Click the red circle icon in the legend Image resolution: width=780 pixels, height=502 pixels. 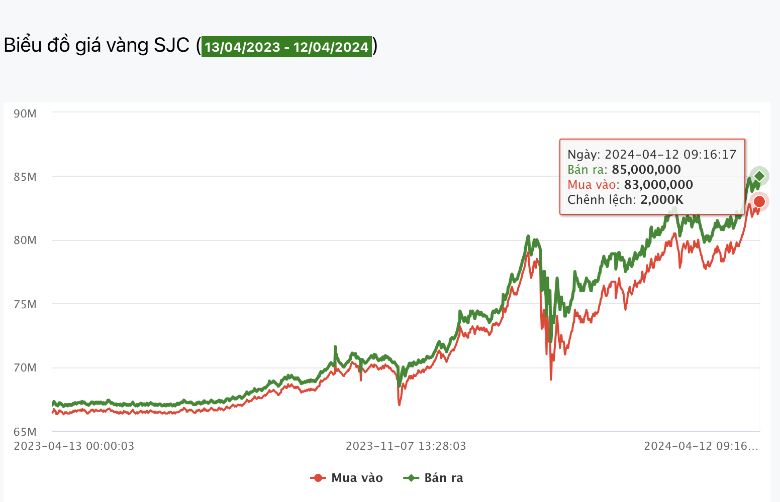click(318, 478)
